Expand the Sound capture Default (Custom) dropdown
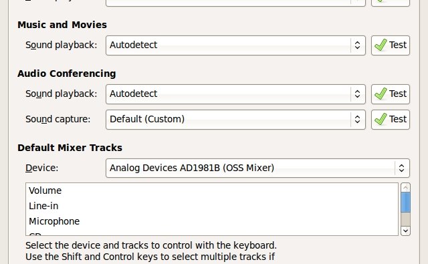Image resolution: width=428 pixels, height=264 pixels. tap(235, 120)
